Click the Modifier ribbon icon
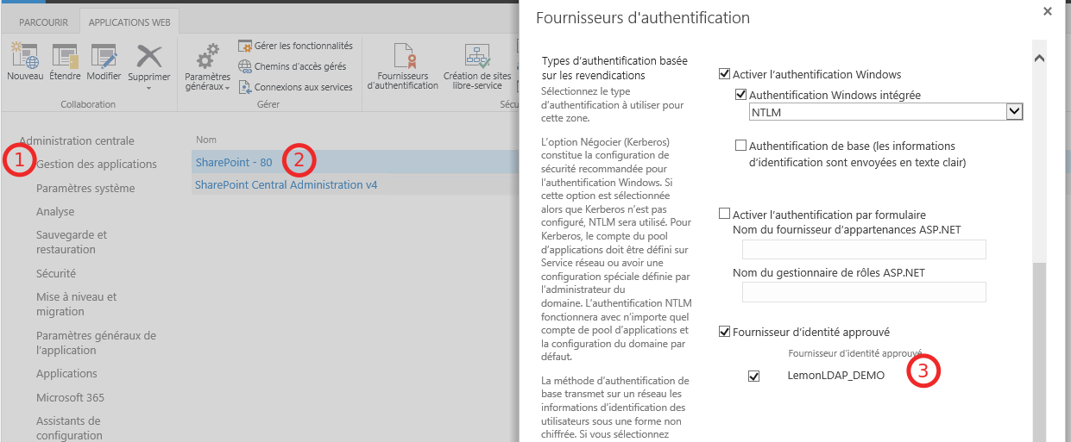Image resolution: width=1071 pixels, height=442 pixels. tap(104, 55)
